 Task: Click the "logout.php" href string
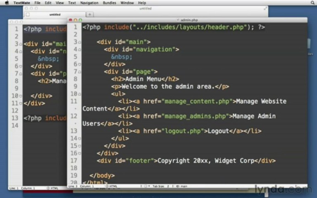click(183, 131)
